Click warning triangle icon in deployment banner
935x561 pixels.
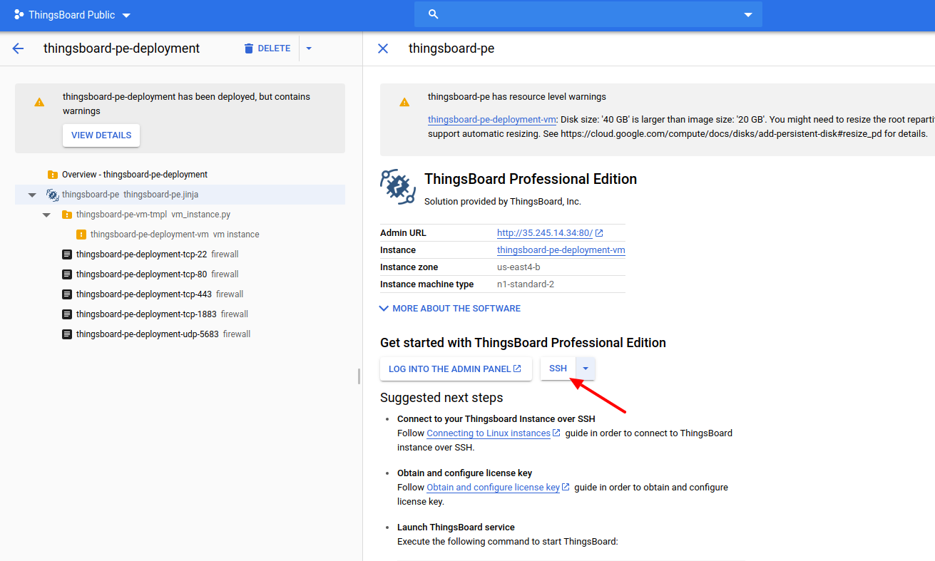[x=39, y=103]
